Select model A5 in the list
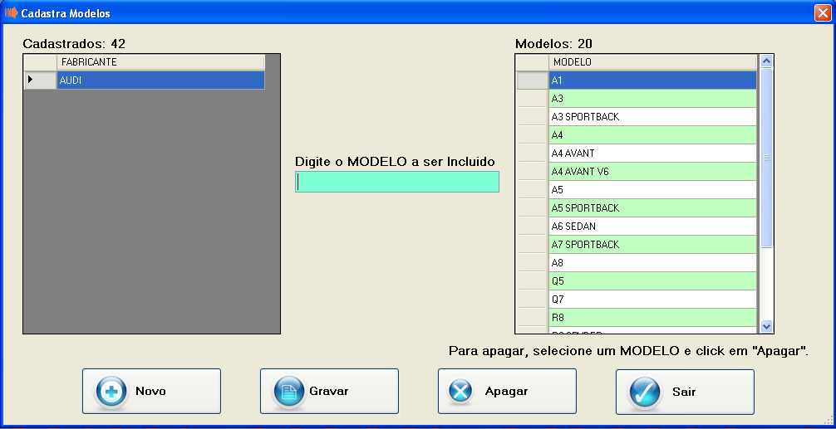The height and width of the screenshot is (429, 836). click(x=652, y=189)
